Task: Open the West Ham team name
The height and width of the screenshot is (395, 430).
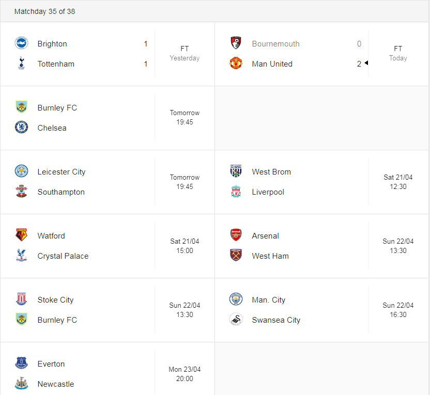Action: (270, 256)
